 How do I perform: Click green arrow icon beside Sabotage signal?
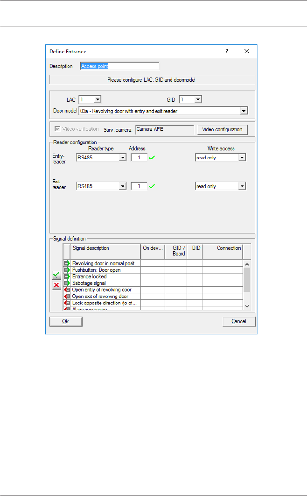[67, 283]
